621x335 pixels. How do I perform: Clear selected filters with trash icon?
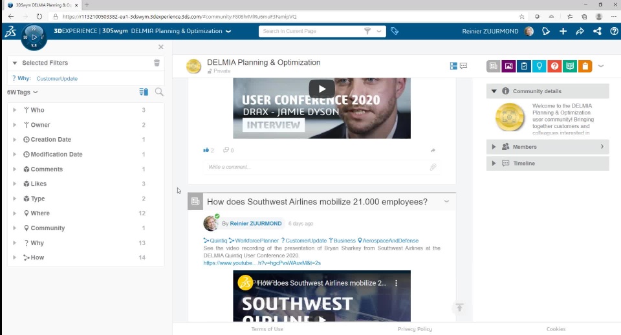[157, 63]
